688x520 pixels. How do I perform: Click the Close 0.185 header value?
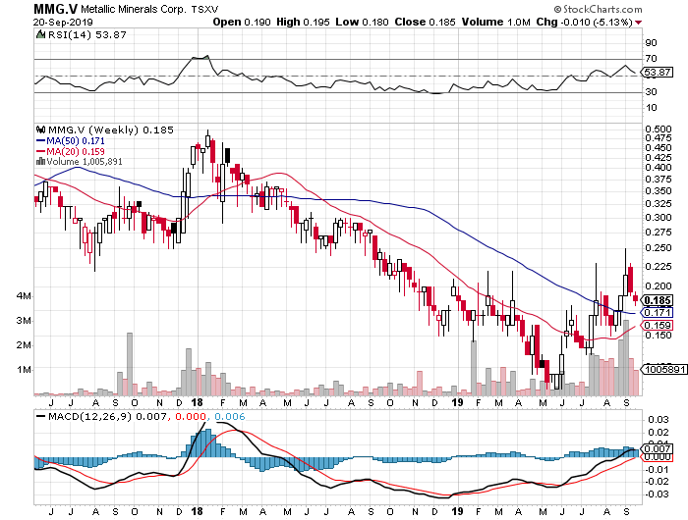pyautogui.click(x=425, y=22)
